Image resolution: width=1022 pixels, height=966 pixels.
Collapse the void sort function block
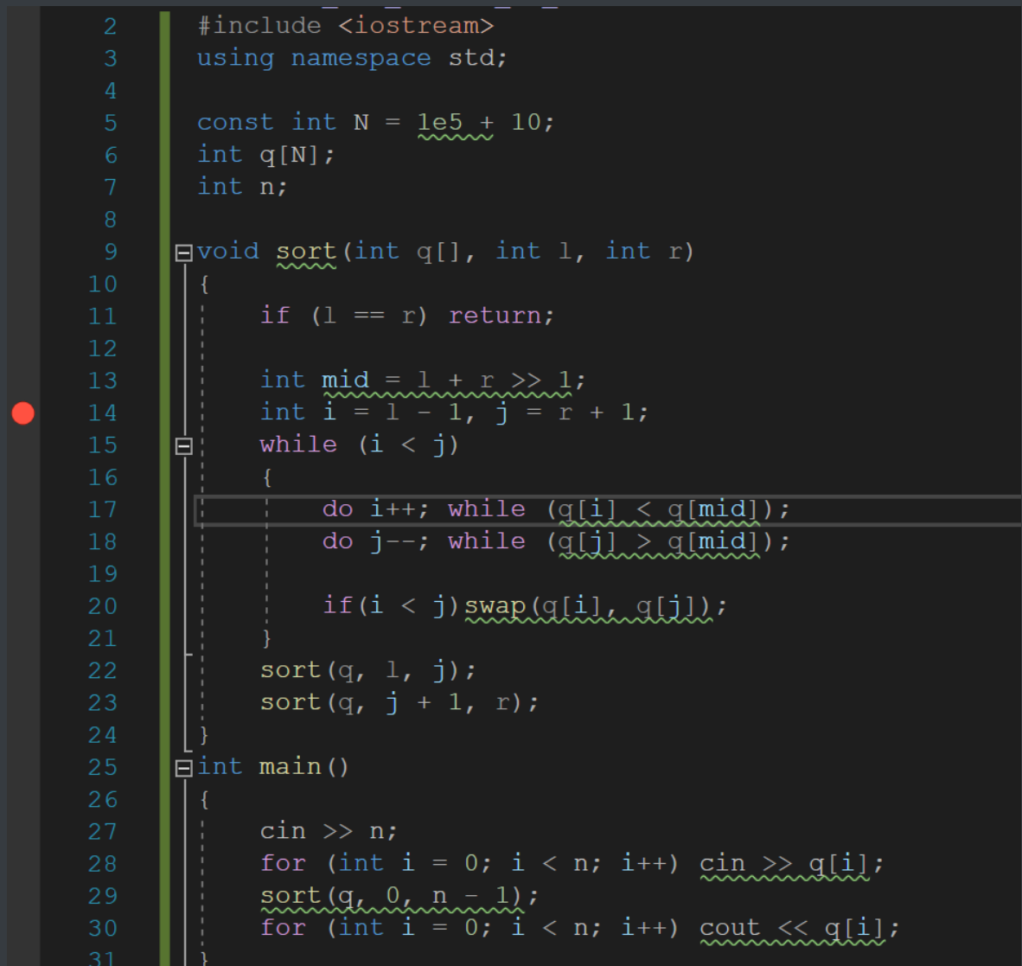(184, 253)
